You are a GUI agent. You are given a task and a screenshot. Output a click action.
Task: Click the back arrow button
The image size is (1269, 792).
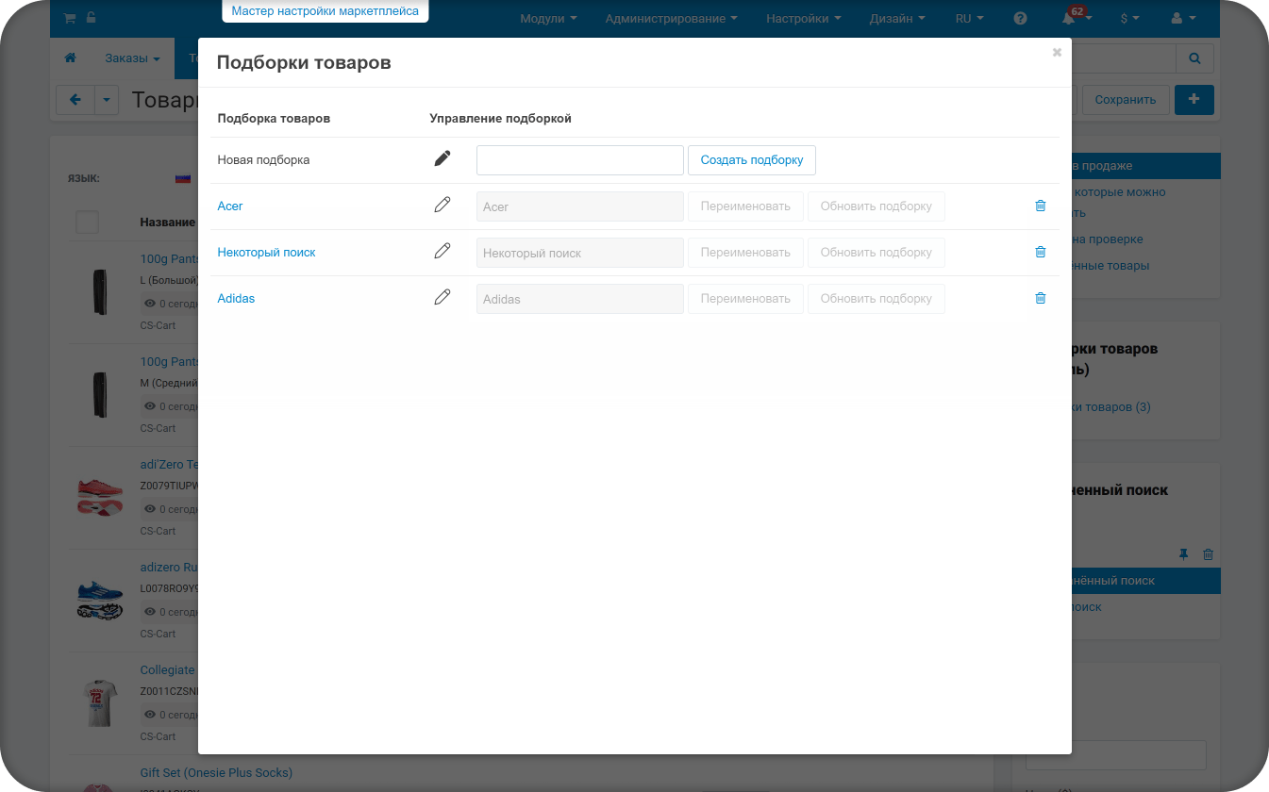click(76, 100)
